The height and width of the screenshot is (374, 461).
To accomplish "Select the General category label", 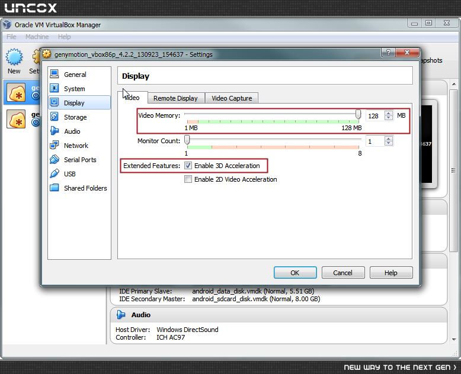I will (x=75, y=75).
